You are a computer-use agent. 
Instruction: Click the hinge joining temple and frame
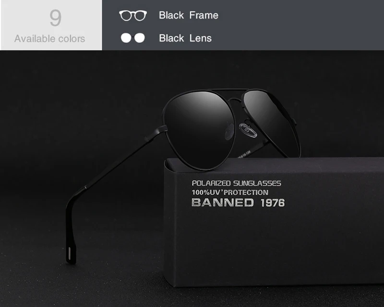coord(162,129)
